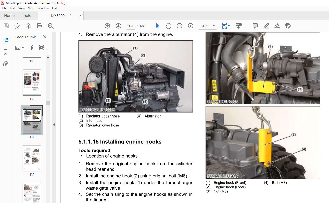Screen dimensions: 329x203
Task: Delete pages with trash icon
Action: click(33, 48)
